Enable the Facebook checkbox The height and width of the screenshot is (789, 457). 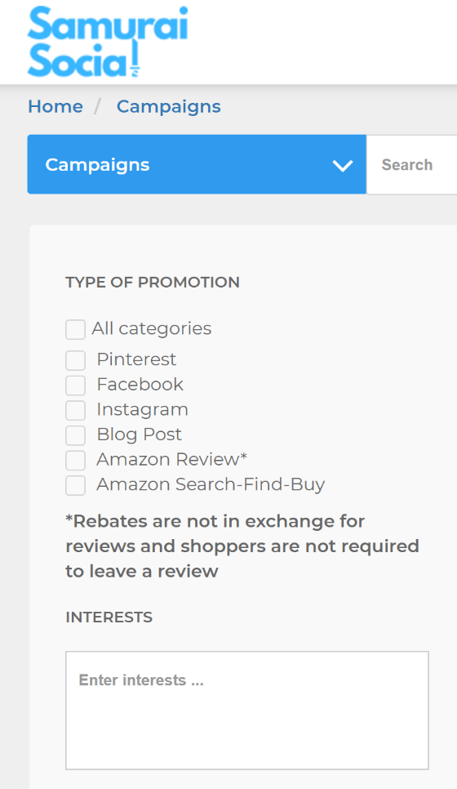75,386
